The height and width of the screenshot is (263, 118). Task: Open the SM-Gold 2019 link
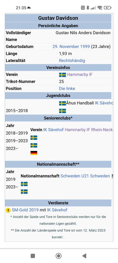(25, 210)
